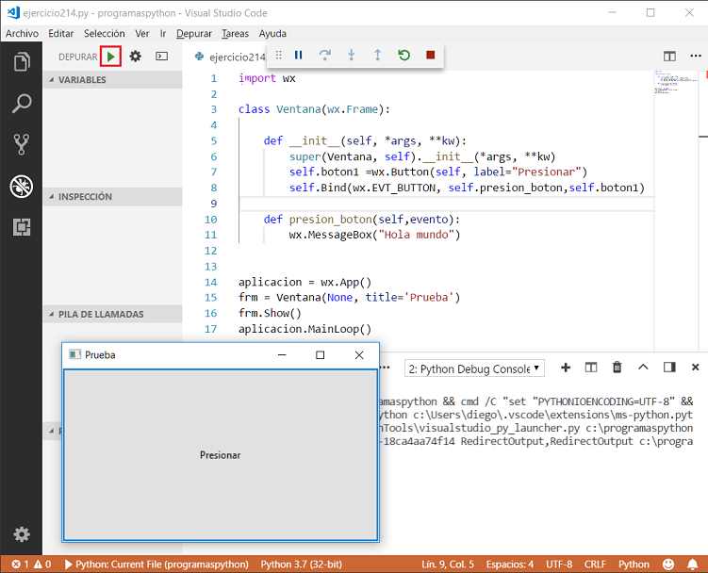Screen dimensions: 708x573
Task: Click the Step Over debug button
Action: 324,55
